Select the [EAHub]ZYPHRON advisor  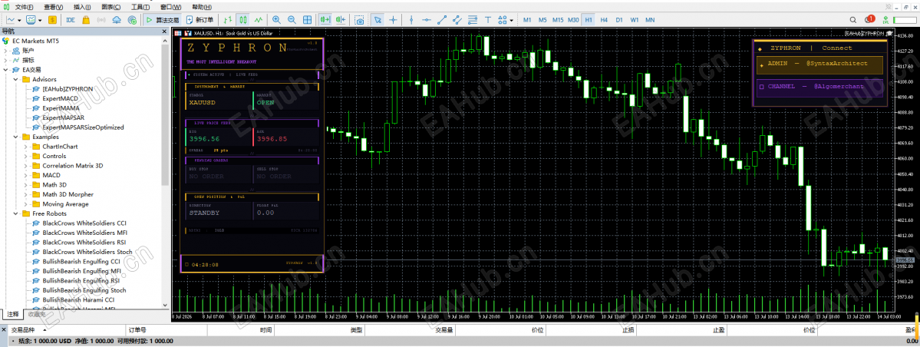[68, 88]
